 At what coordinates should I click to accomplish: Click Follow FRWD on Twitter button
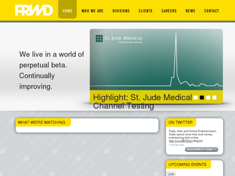(201, 150)
